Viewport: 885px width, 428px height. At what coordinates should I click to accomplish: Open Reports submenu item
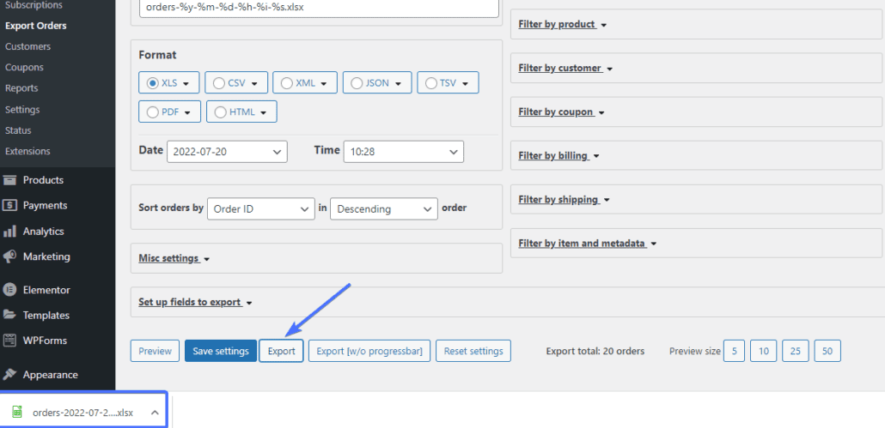pyautogui.click(x=21, y=88)
